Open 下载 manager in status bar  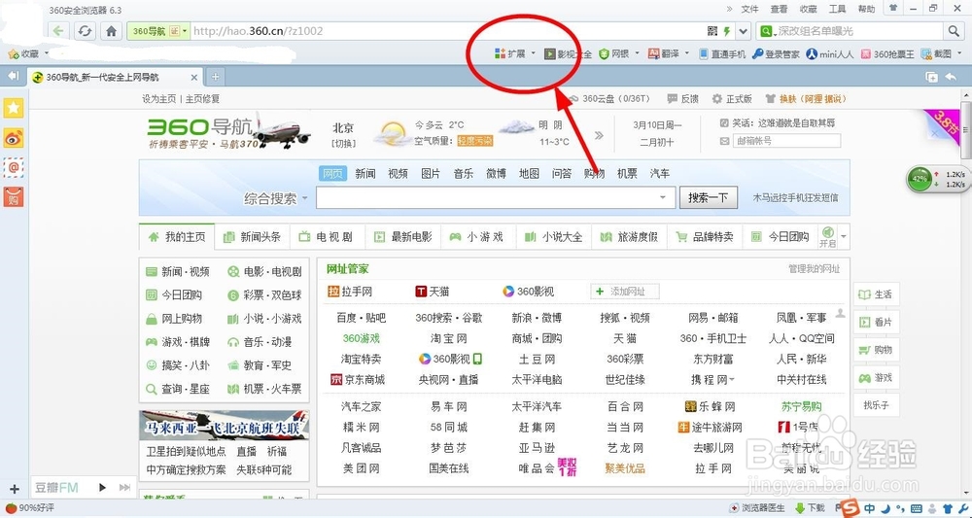810,508
